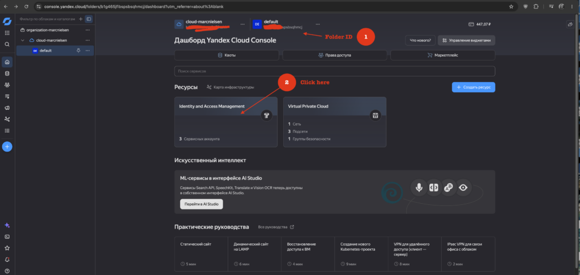Open the database cylinder icon in sidebar
Image resolution: width=580 pixels, height=275 pixels.
point(7,74)
